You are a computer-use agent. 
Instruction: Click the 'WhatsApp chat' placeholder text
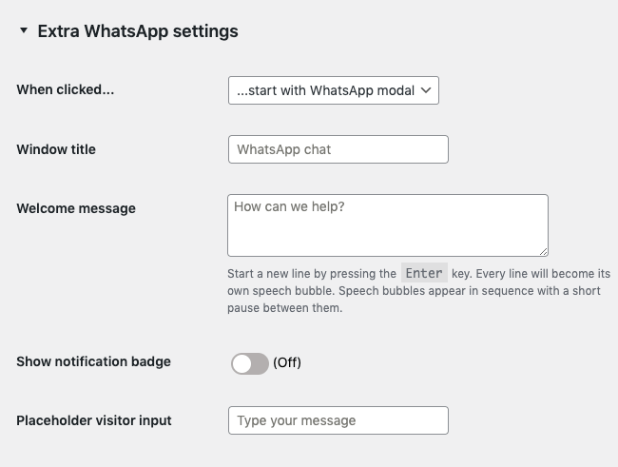point(283,149)
